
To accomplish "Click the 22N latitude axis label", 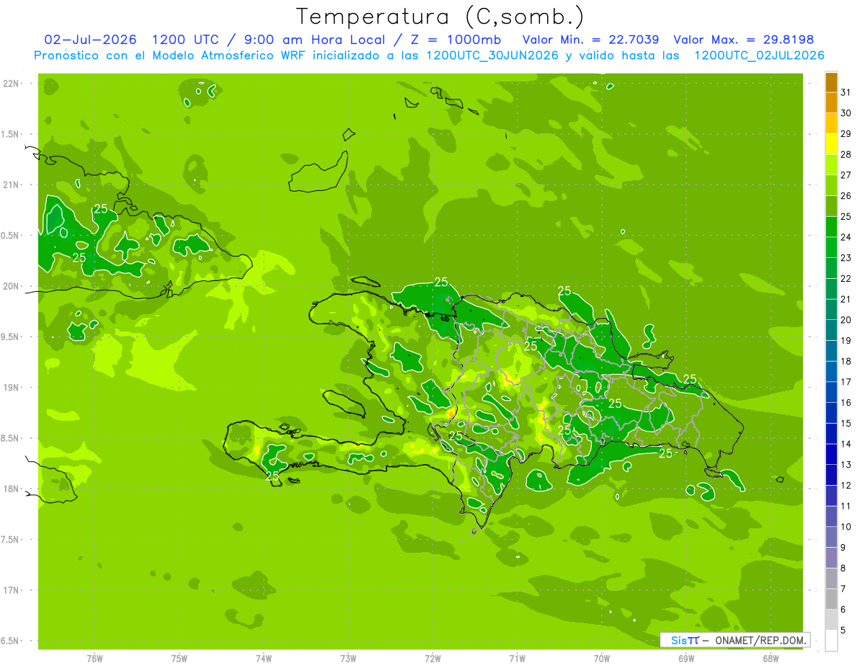I will click(x=12, y=83).
